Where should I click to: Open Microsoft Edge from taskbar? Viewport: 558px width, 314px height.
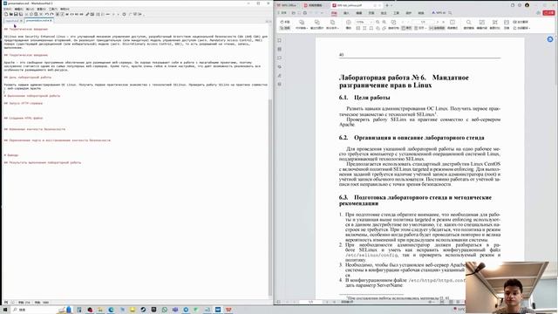[111, 310]
